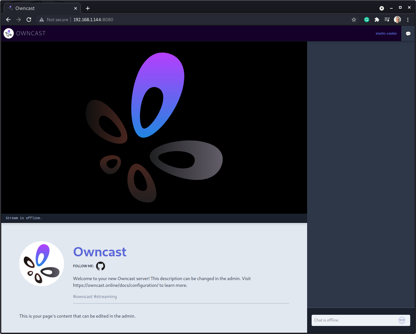Screen dimensions: 416x334
Task: Reload the page
Action: point(29,20)
